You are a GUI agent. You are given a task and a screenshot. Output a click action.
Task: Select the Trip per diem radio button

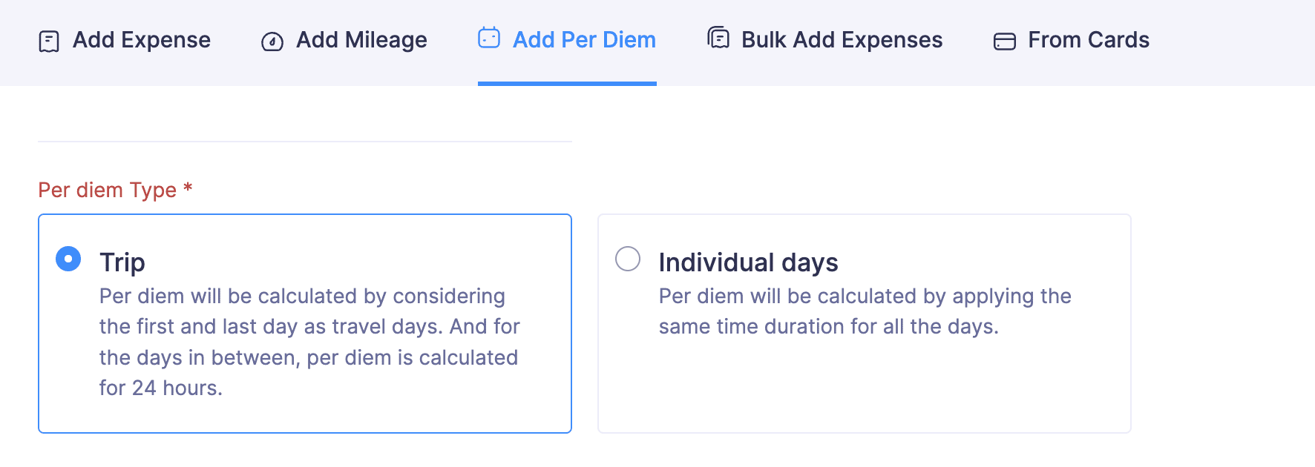(68, 259)
